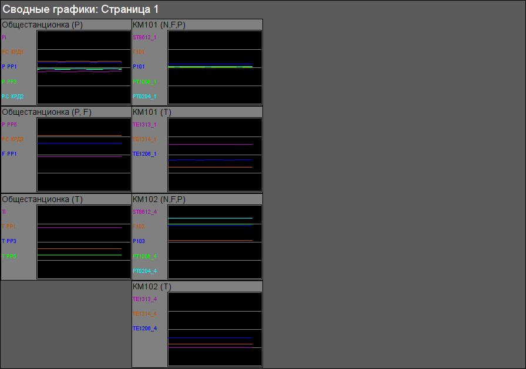Image resolution: width=526 pixels, height=369 pixels.
Task: Select the ST8612_1 legend entry
Action: coord(144,37)
